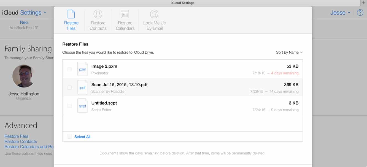Open the Jesse account dropdown
The height and width of the screenshot is (167, 367).
[x=341, y=13]
